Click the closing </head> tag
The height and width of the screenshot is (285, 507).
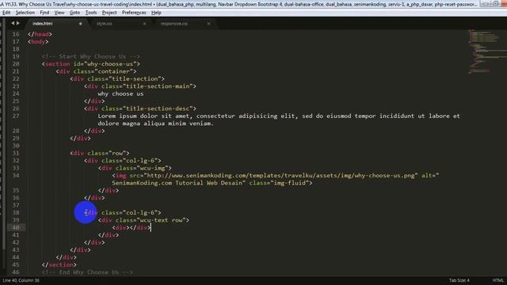(40, 34)
